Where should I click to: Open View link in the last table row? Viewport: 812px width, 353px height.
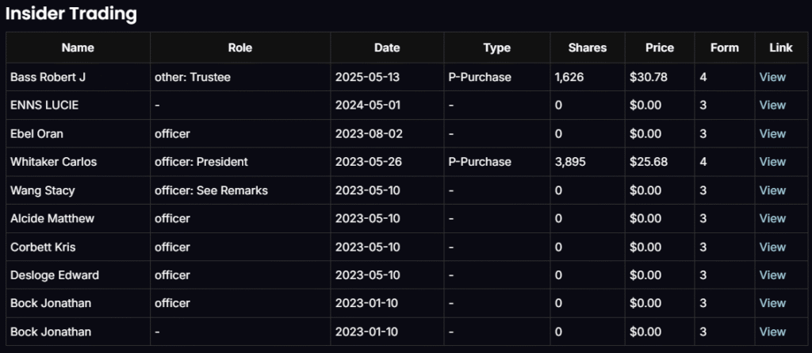coord(772,332)
